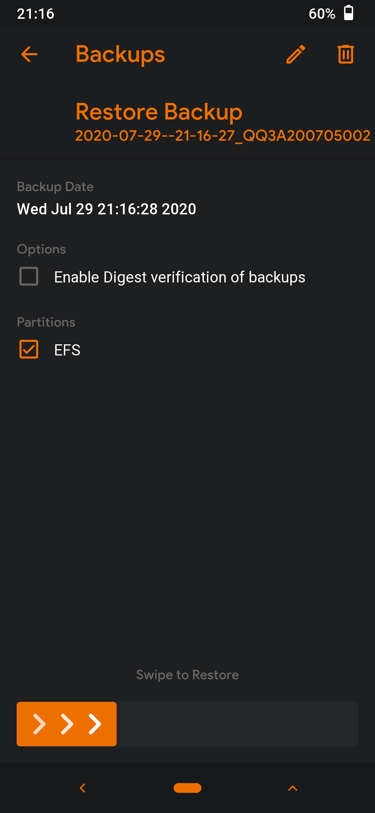Tap Enable Digest verification of backups text
This screenshot has width=375, height=813.
[180, 277]
